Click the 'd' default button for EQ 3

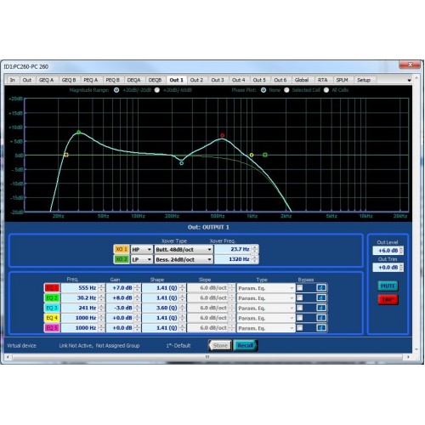click(321, 308)
